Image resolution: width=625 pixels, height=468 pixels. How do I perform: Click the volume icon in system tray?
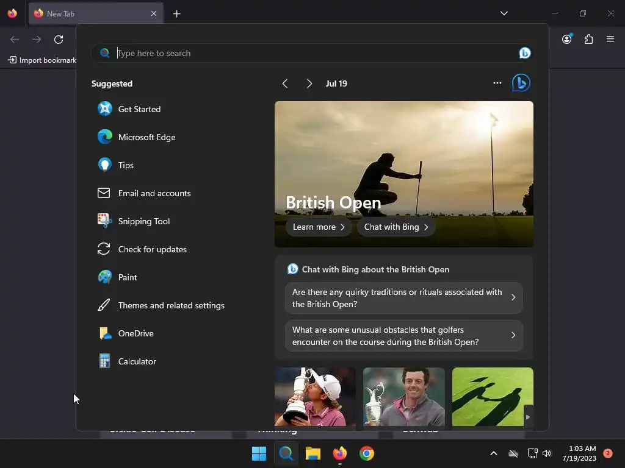point(546,453)
